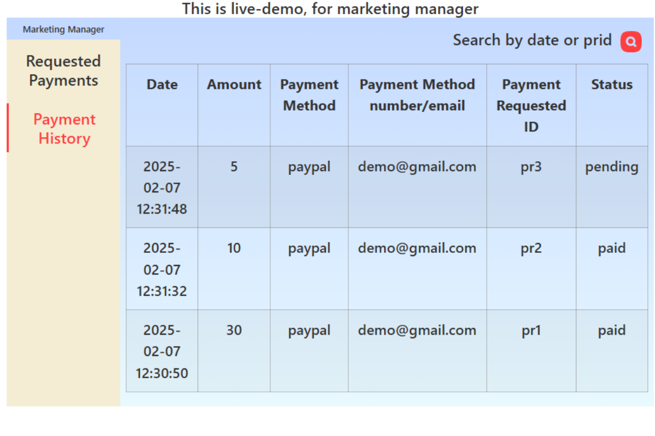The width and height of the screenshot is (655, 436).
Task: Click the Status column header
Action: 611,84
